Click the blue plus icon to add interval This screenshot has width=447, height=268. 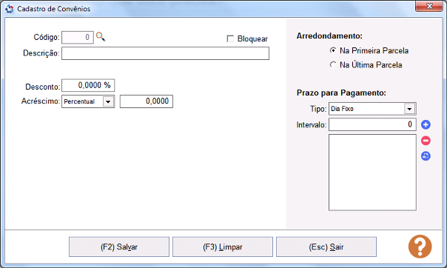coord(426,124)
